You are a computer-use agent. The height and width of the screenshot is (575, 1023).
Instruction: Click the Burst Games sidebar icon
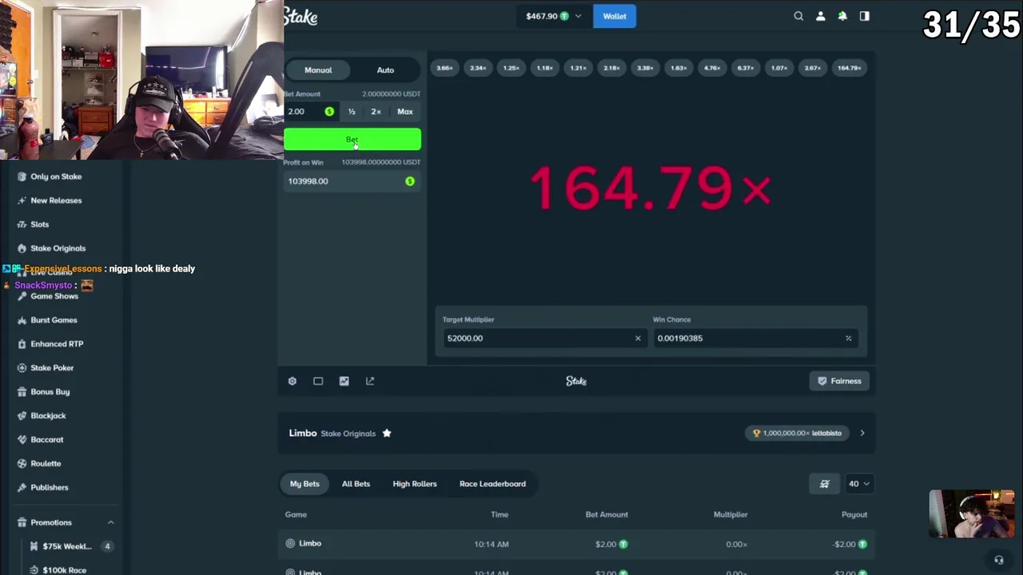click(22, 320)
